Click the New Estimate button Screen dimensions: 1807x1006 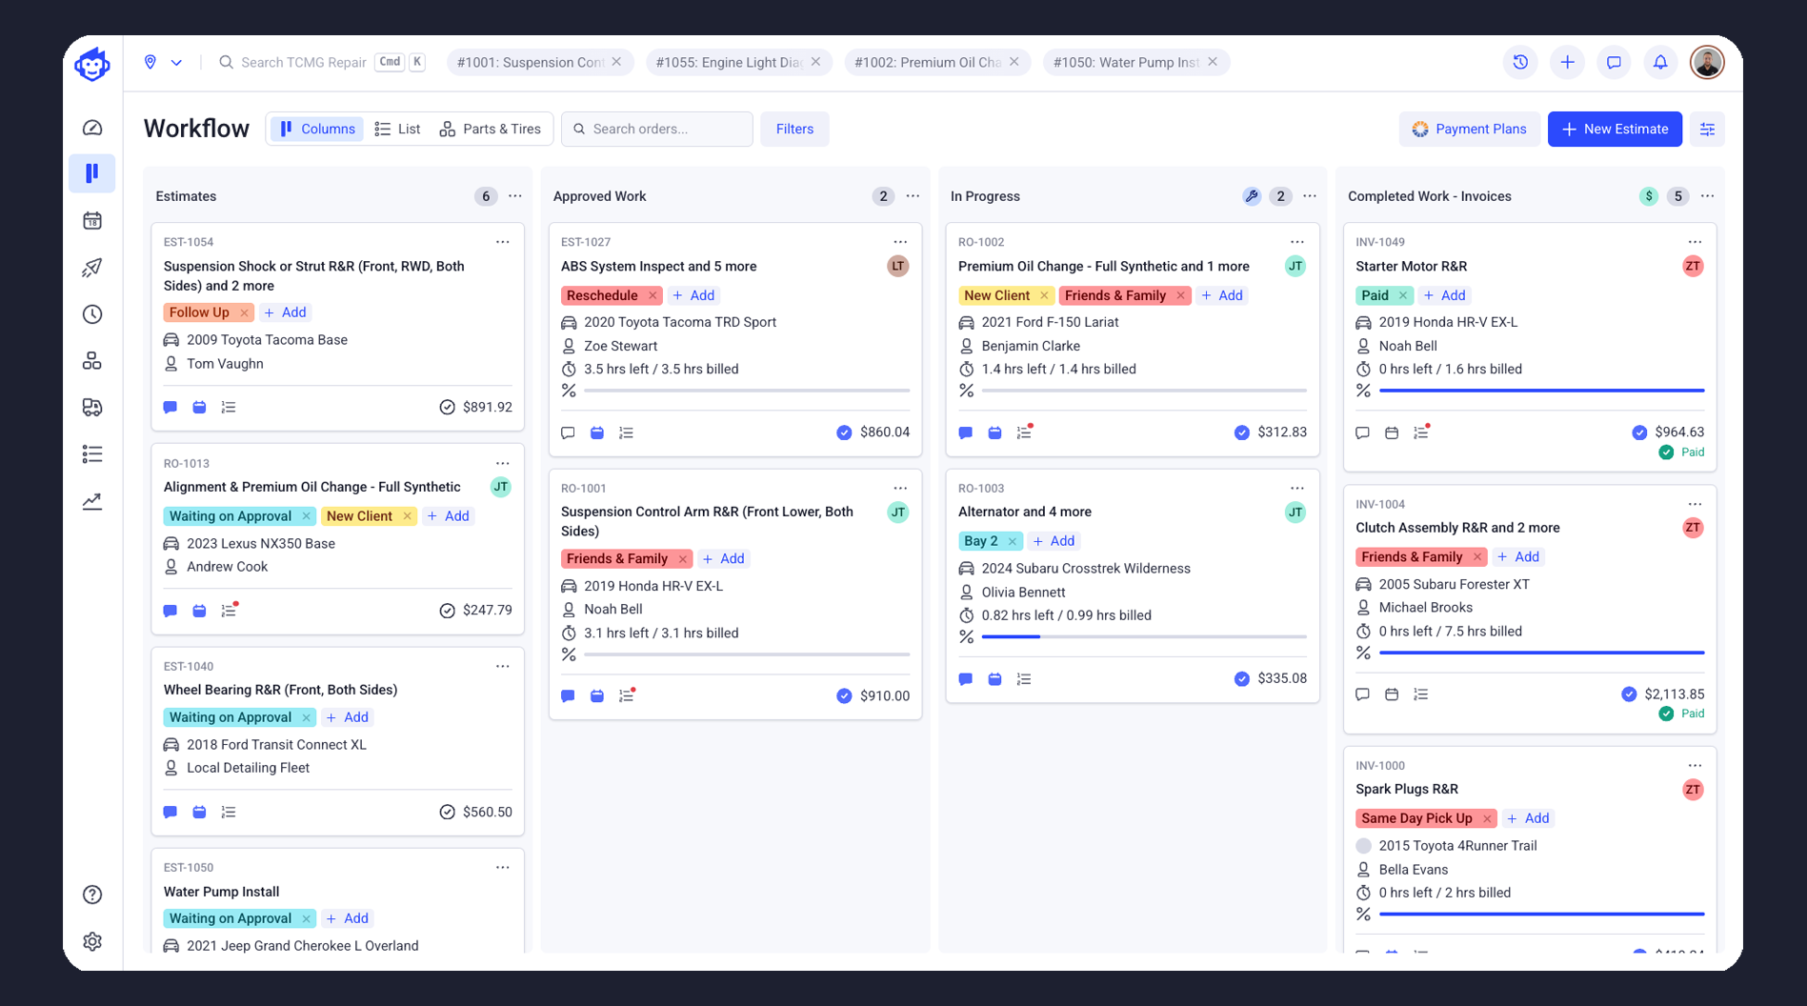[1615, 130]
